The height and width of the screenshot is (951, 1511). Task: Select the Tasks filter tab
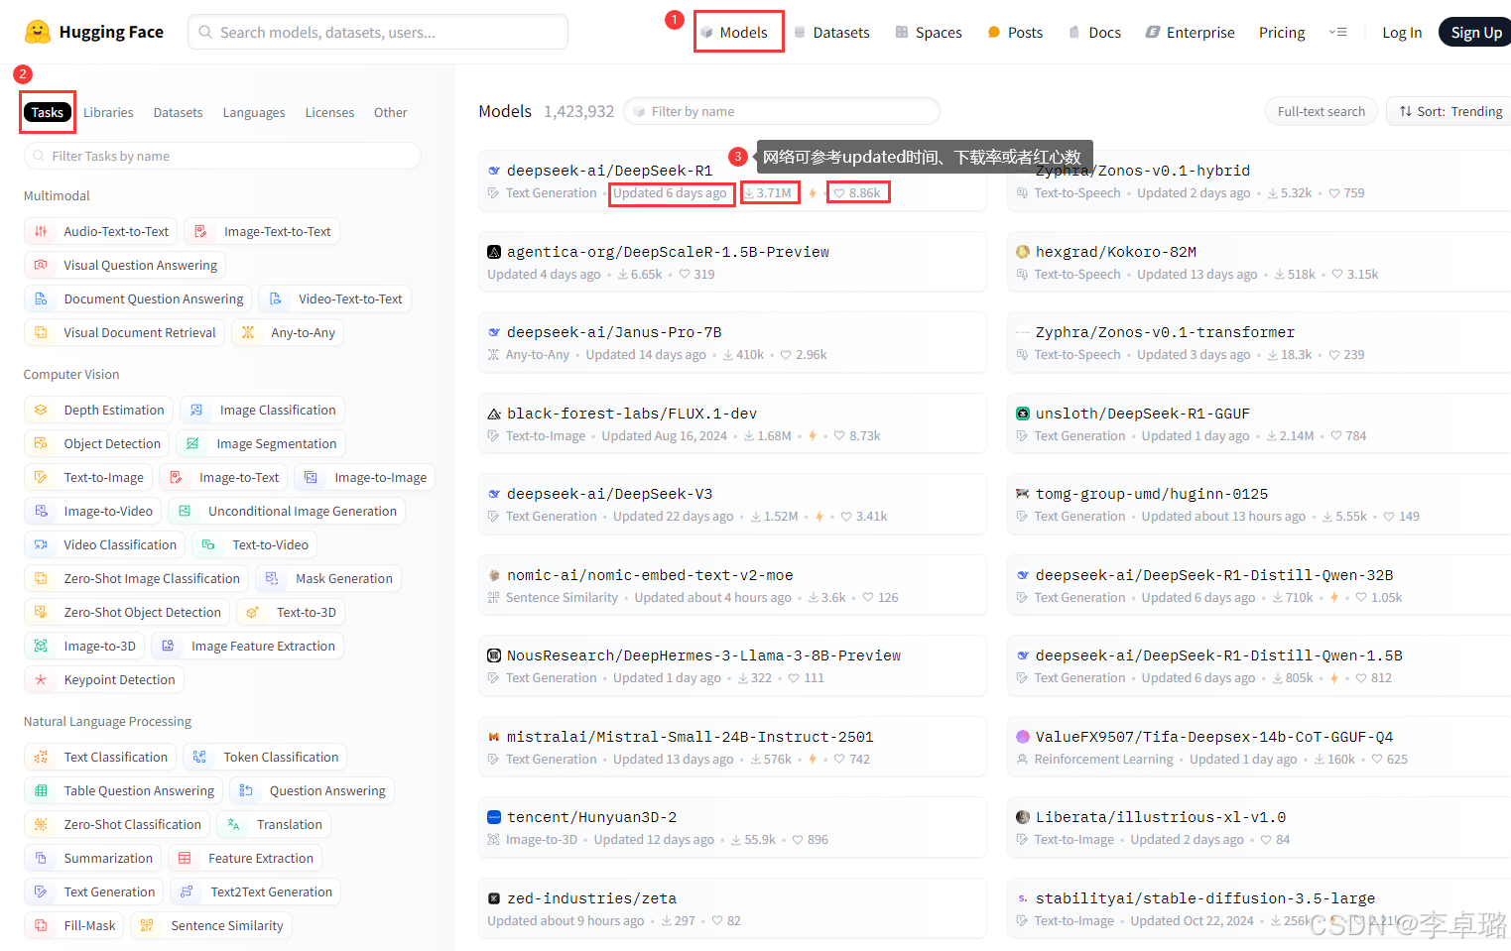(x=48, y=112)
